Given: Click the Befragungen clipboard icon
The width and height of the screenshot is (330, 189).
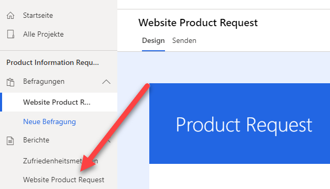Looking at the screenshot, I should point(10,82).
